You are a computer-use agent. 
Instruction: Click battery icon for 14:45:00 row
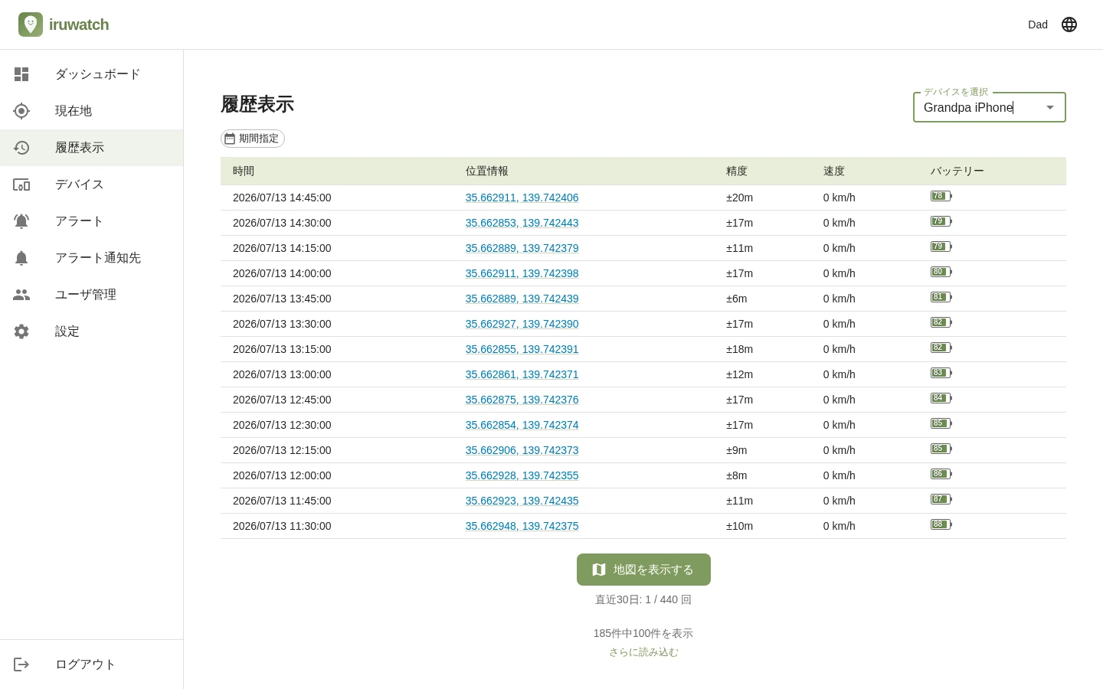pos(941,196)
